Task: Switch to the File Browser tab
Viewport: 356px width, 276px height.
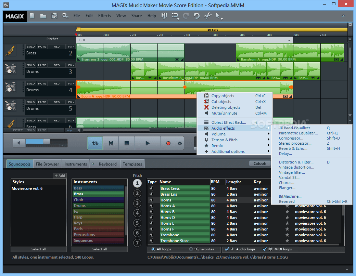Action: pos(47,164)
